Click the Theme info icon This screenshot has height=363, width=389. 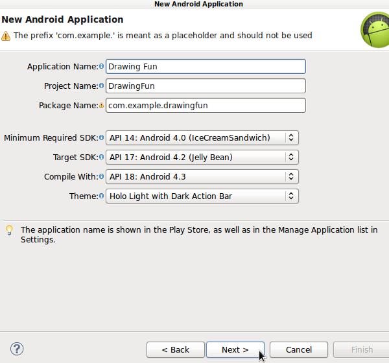[102, 196]
